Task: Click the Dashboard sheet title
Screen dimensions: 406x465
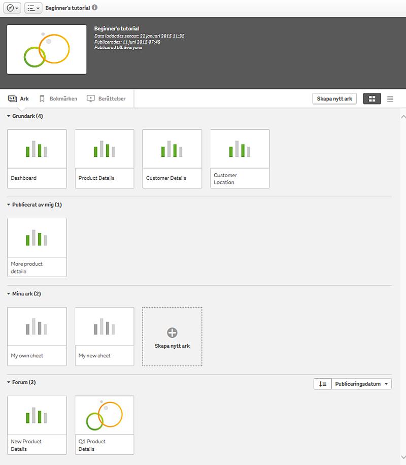Action: [x=24, y=178]
